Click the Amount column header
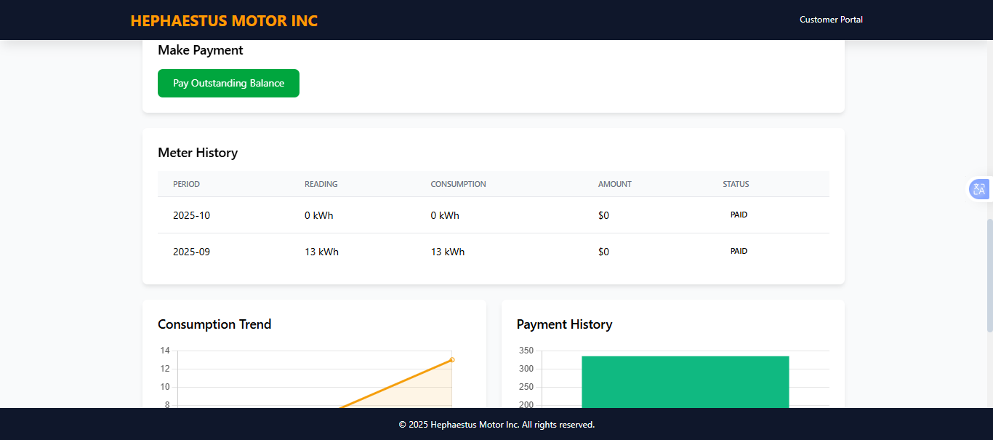 click(614, 184)
